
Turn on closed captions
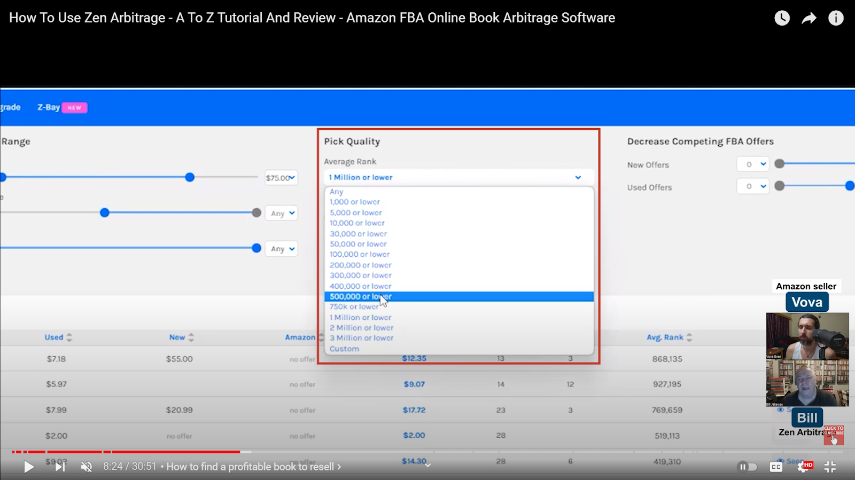coord(776,467)
